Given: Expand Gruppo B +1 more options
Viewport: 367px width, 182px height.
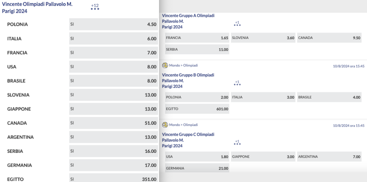Looking at the screenshot, I should click(x=237, y=83).
